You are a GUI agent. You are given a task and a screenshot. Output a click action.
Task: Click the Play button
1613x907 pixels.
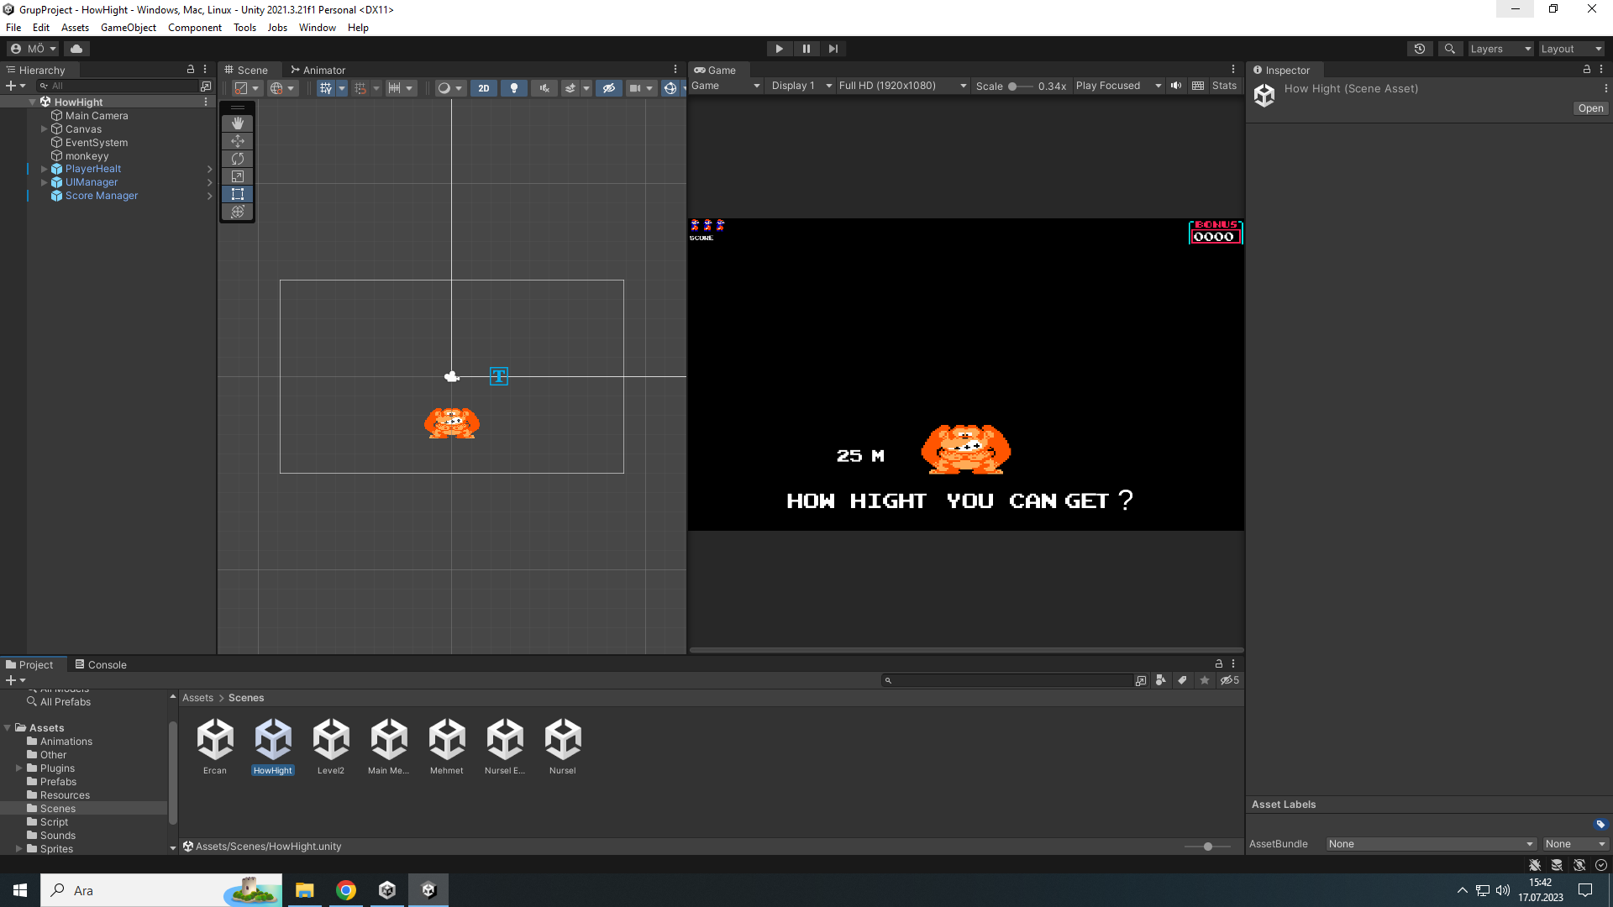pos(779,49)
